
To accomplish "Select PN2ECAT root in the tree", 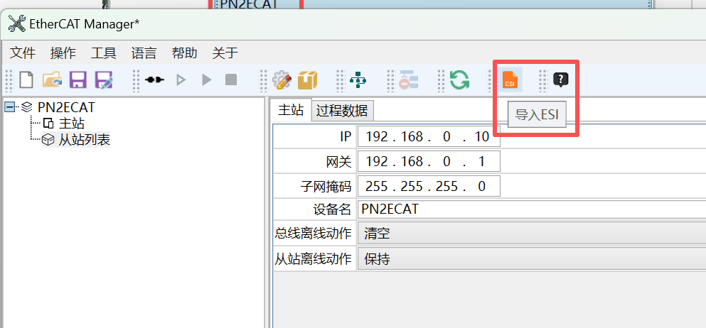I will (x=65, y=107).
